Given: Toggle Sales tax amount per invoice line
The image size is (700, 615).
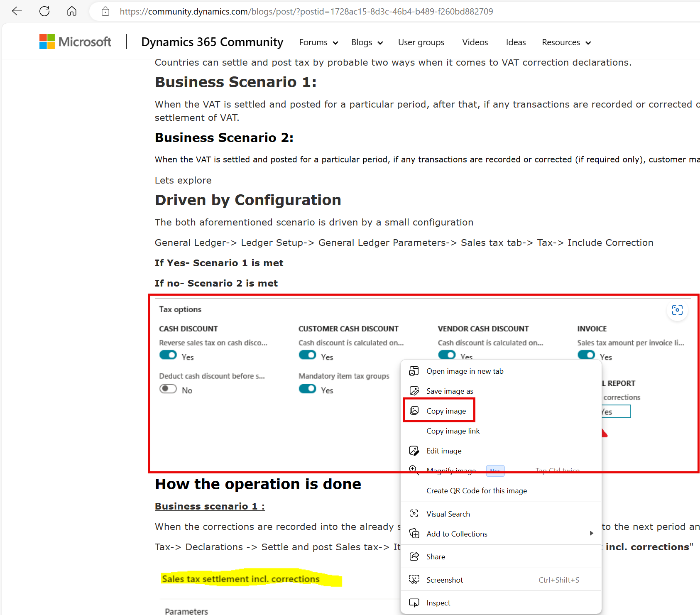Looking at the screenshot, I should (x=587, y=355).
